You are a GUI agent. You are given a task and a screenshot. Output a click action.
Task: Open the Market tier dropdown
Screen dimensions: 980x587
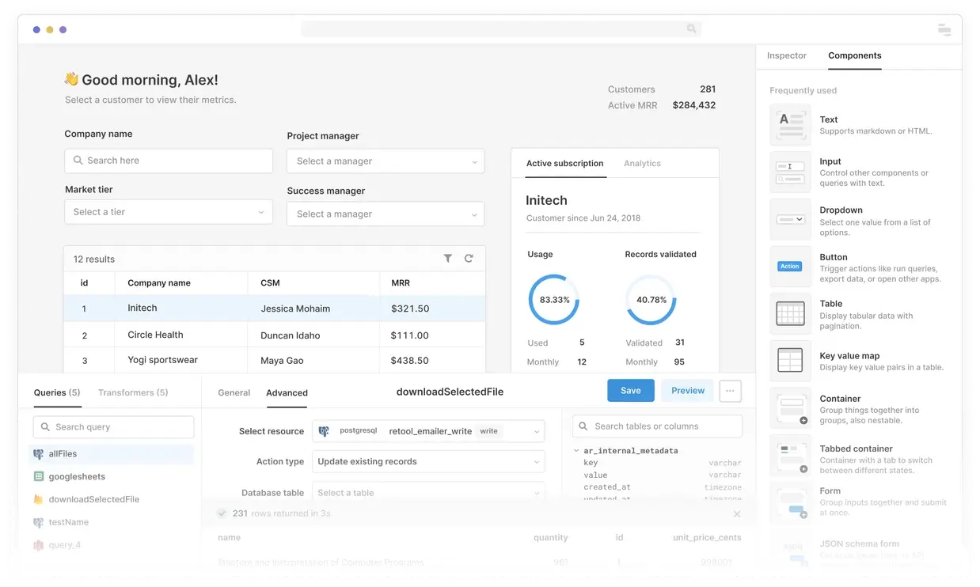(x=169, y=212)
